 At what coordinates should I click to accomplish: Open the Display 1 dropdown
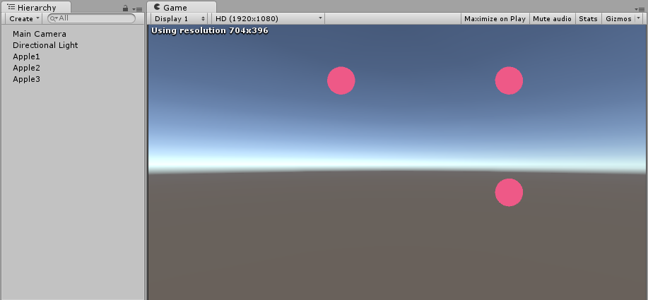click(x=179, y=18)
